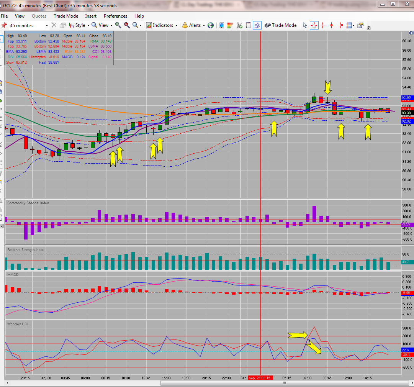
Task: Open the File menu
Action: [x=4, y=16]
